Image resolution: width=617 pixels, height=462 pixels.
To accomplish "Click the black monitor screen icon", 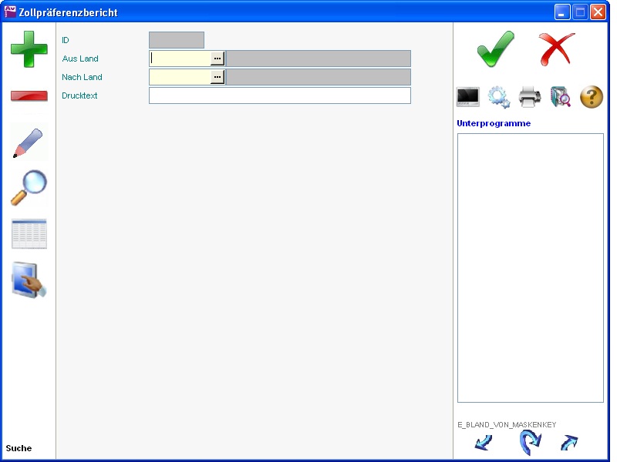I will tap(468, 97).
